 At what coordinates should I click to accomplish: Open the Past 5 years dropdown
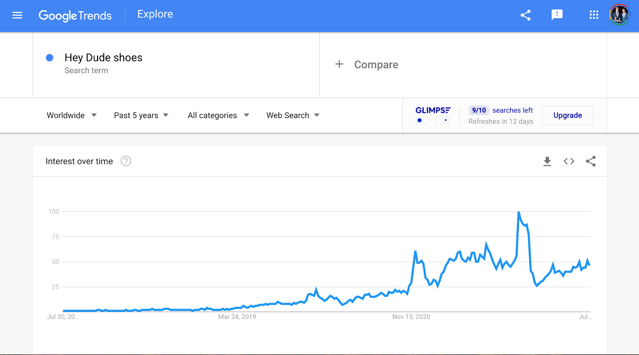click(x=141, y=115)
